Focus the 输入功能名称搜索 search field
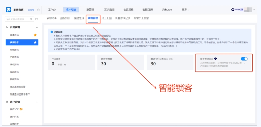The width and height of the screenshot is (261, 127). point(19,19)
